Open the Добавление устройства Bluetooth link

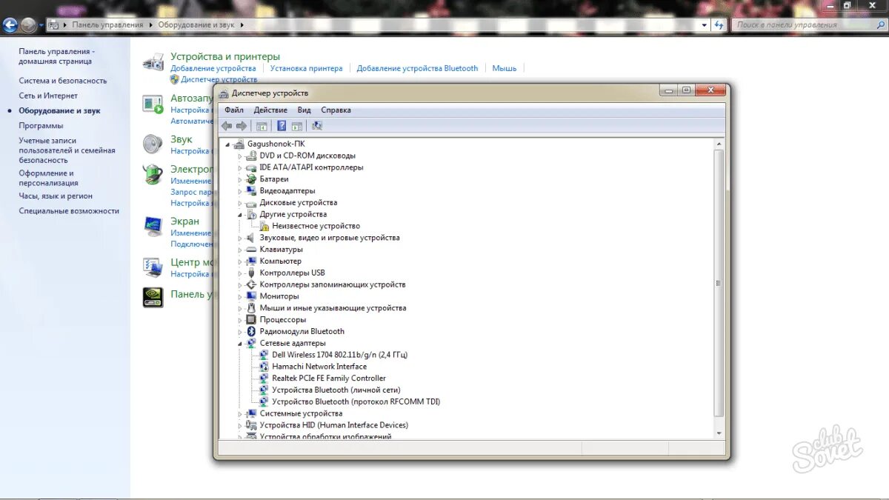click(x=418, y=68)
